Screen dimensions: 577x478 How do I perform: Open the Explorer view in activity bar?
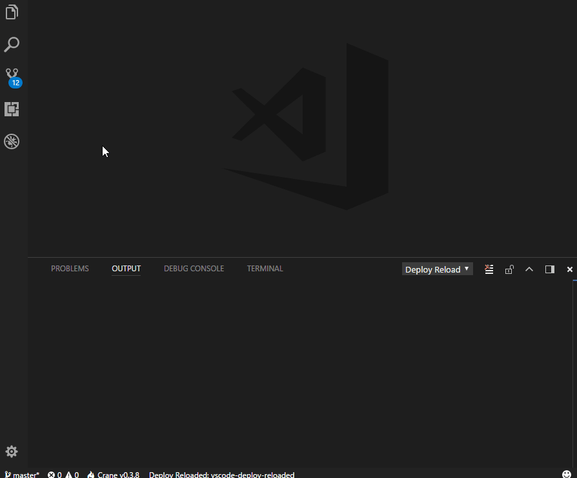[12, 12]
